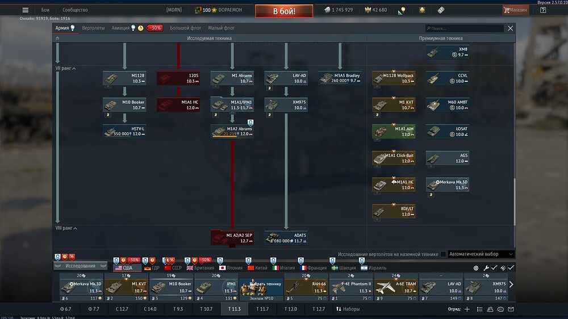Select the F-4E Phantom II crew slot

coord(351,287)
